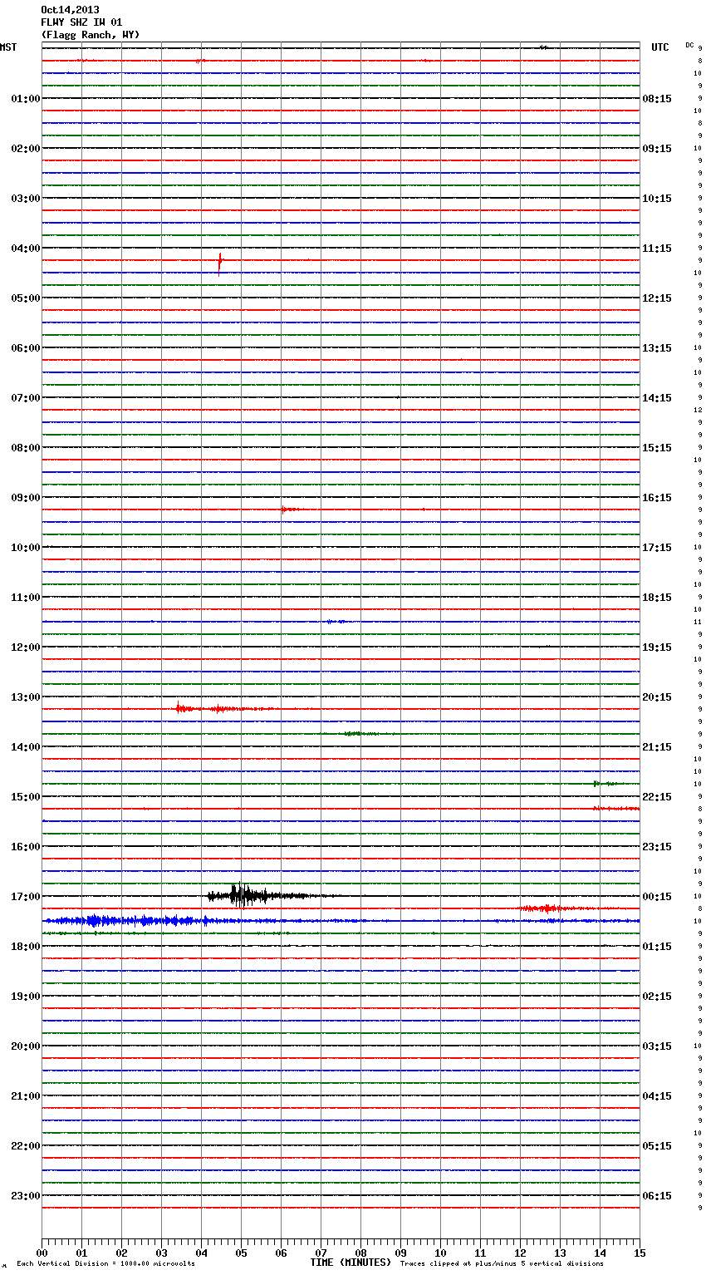706x1275 pixels.
Task: Select the 17:00 MST row label
Action: (25, 897)
